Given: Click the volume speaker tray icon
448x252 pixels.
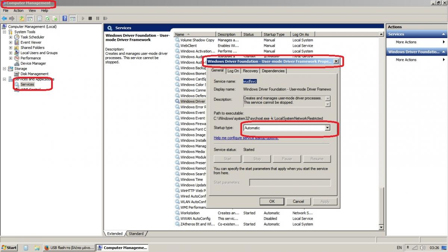Looking at the screenshot, I should (422, 248).
